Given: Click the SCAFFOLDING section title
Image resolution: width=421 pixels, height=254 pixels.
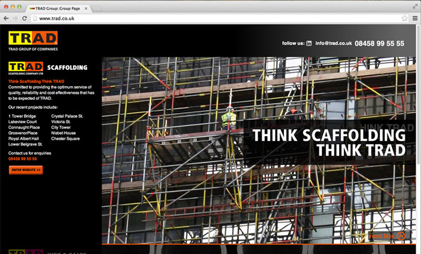Looking at the screenshot, I should point(67,67).
